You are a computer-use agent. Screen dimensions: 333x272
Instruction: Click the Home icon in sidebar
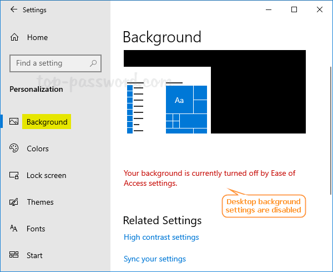14,37
